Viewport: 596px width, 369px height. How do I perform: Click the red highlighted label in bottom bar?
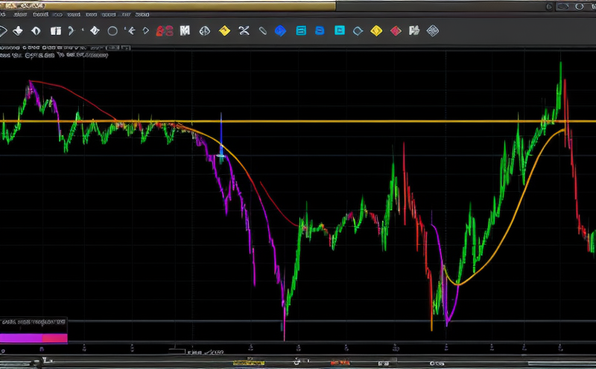pyautogui.click(x=340, y=363)
